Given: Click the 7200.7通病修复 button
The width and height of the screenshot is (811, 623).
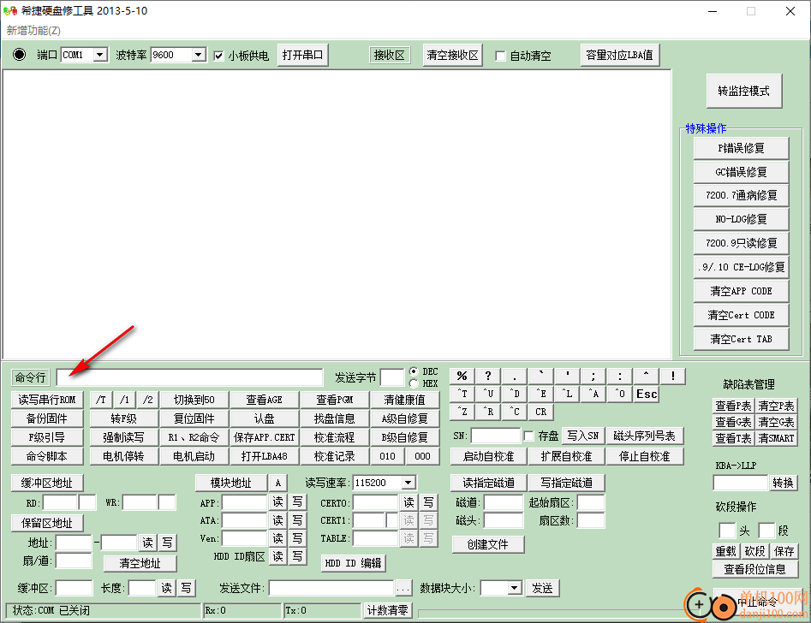Looking at the screenshot, I should pyautogui.click(x=741, y=195).
